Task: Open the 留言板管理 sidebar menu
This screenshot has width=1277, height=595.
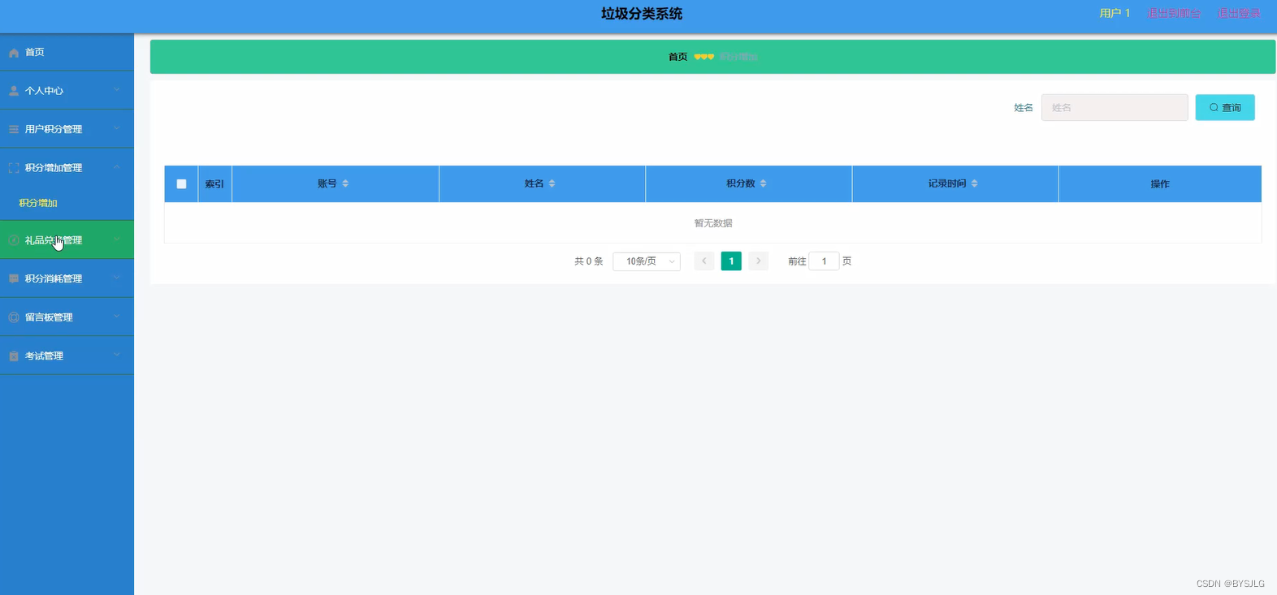Action: (67, 317)
